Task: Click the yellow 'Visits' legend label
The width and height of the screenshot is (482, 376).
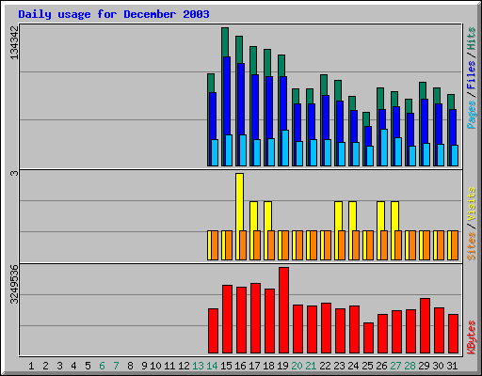Action: (x=471, y=204)
